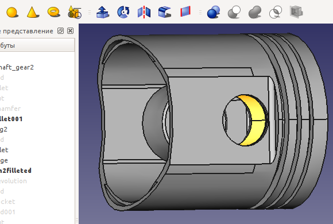The width and height of the screenshot is (333, 224).
Task: Select the Revolve tool
Action: coord(123,12)
